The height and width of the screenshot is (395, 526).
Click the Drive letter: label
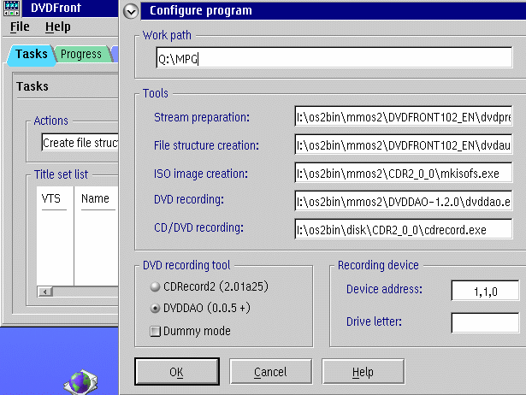coord(374,321)
